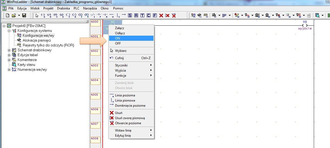This screenshot has width=330, height=148.
Task: Open the Styczniki submenu
Action: point(131,65)
